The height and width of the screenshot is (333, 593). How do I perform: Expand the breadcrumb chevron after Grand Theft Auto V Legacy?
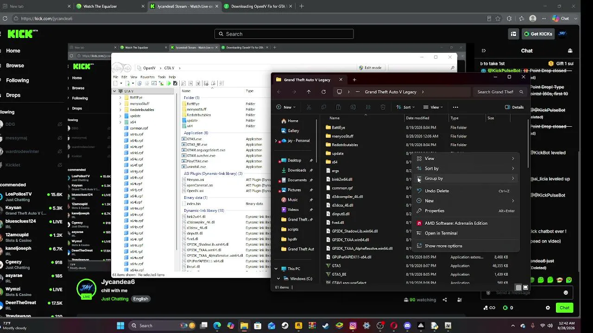[423, 92]
